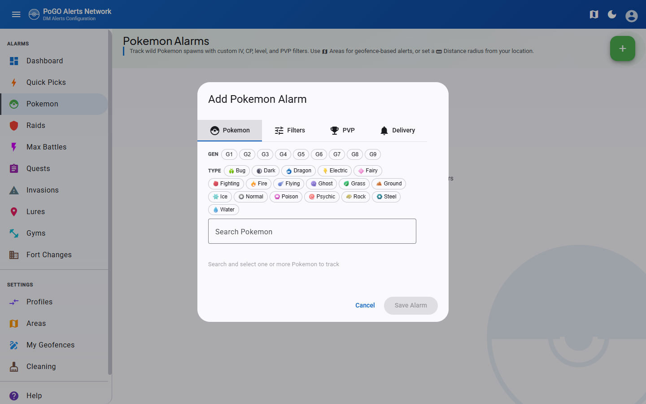Click the Areas map icon

coord(14,324)
